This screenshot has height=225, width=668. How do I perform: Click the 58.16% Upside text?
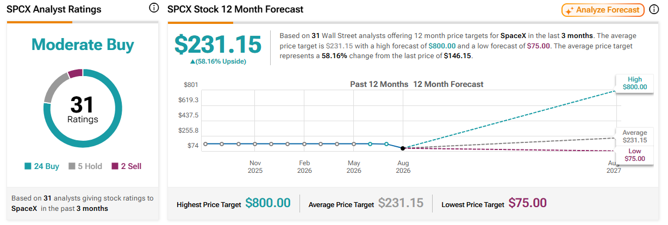218,61
